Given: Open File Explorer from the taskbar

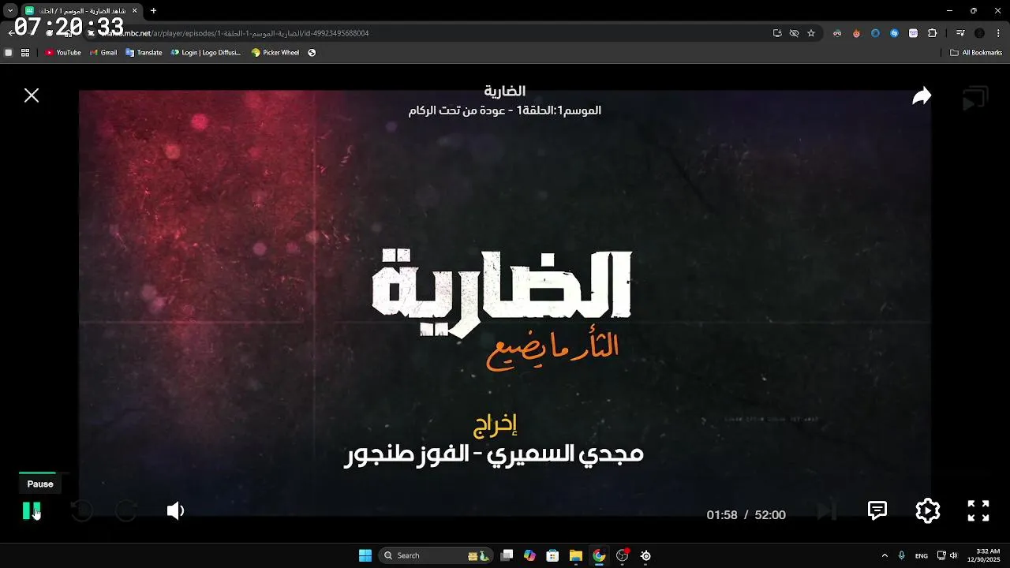Looking at the screenshot, I should point(576,555).
